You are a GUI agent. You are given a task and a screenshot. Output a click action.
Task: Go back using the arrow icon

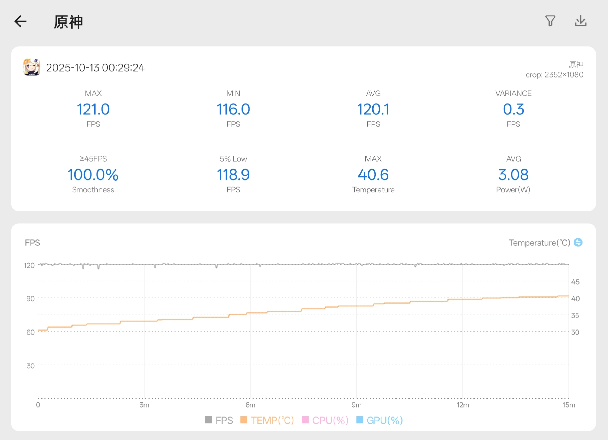coord(21,21)
